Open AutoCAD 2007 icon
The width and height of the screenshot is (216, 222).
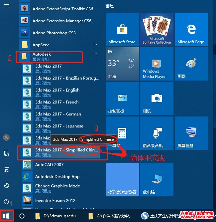click(27, 164)
